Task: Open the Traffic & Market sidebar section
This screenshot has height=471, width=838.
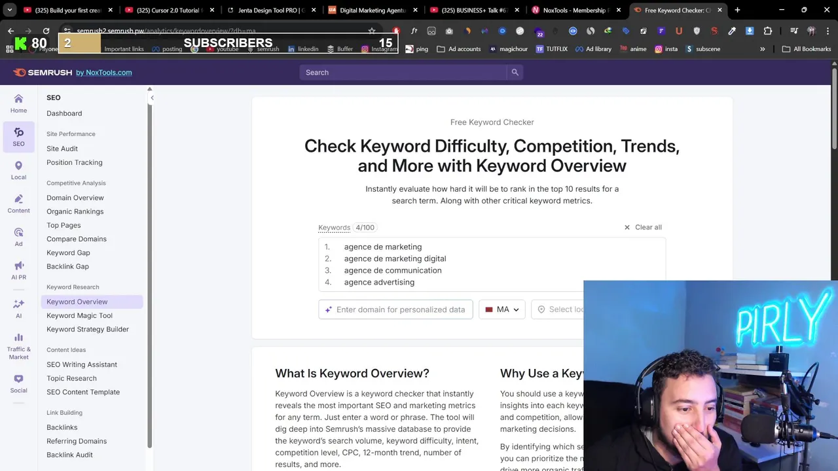Action: pyautogui.click(x=18, y=346)
